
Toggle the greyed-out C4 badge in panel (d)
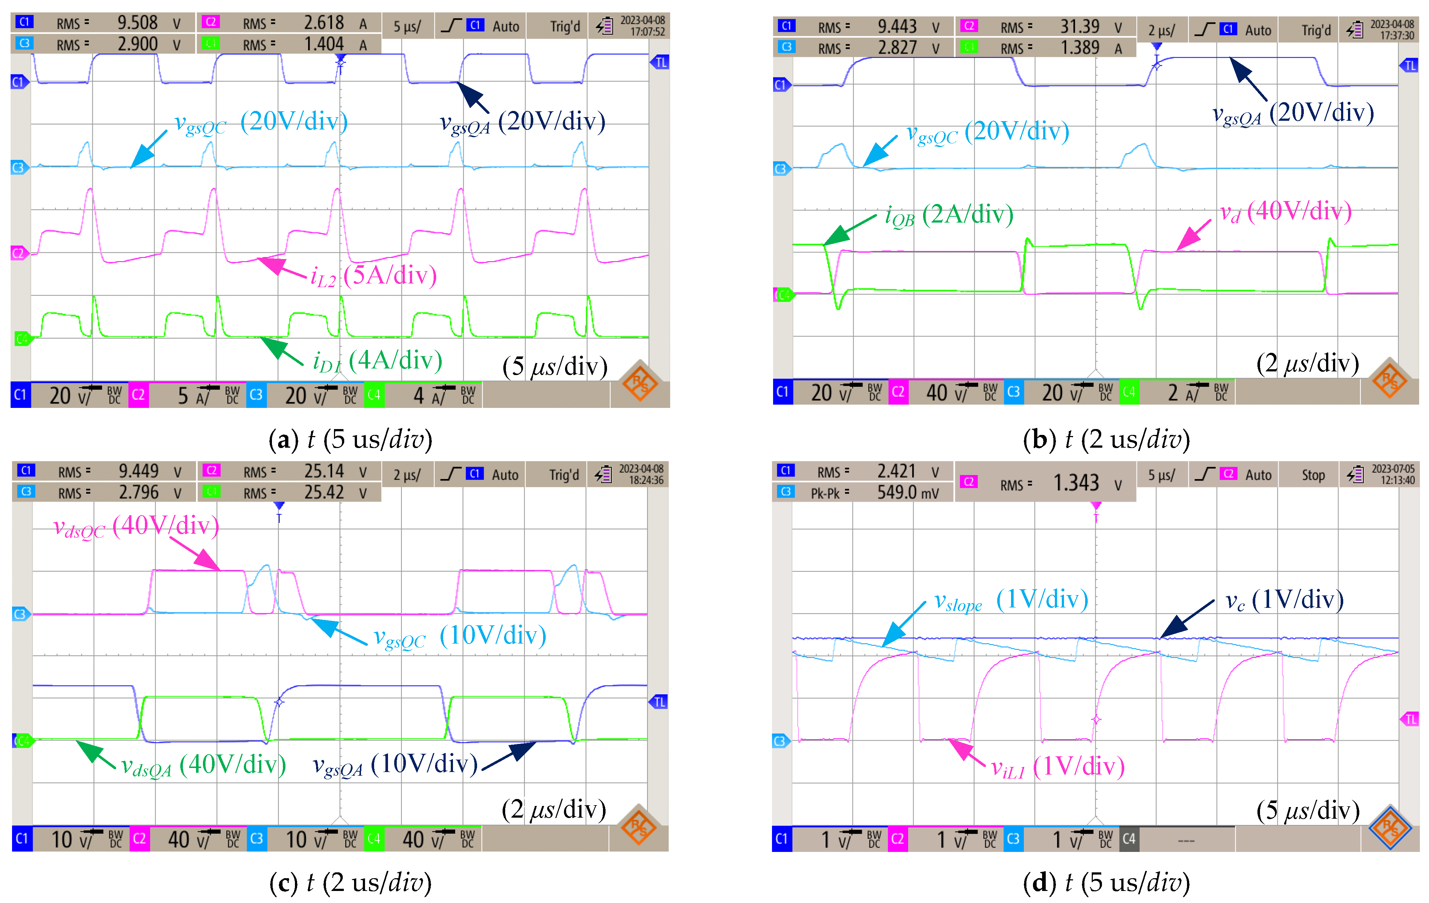click(x=1129, y=839)
